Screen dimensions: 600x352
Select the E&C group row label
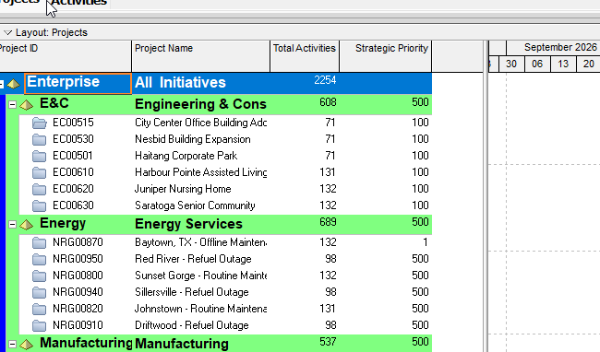pos(54,103)
